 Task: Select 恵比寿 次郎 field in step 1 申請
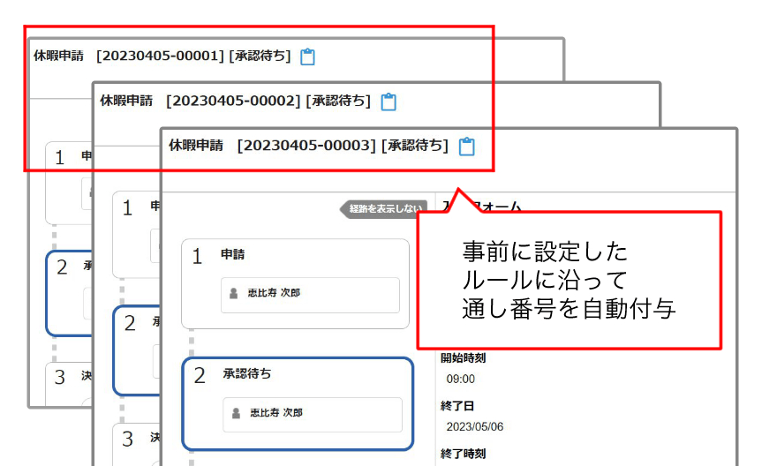click(x=310, y=295)
